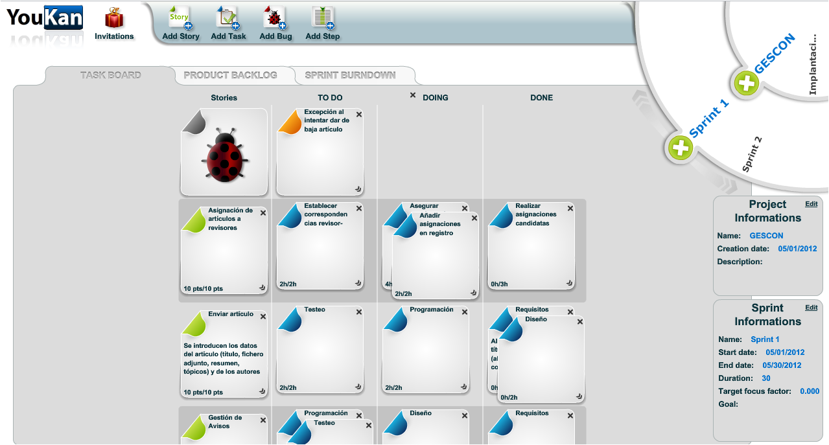829x445 pixels.
Task: Click the ladybug bug story card
Action: click(224, 152)
